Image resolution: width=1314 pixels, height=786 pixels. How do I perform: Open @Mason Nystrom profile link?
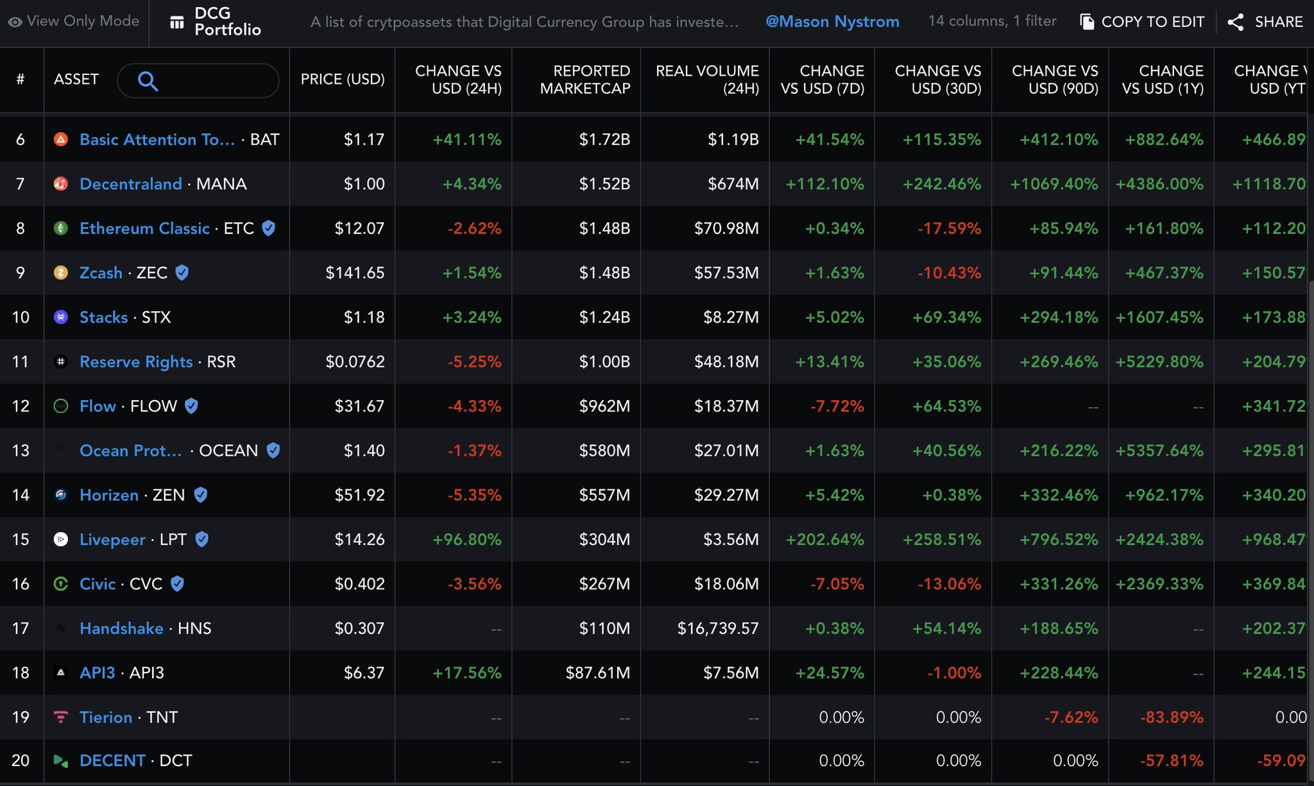pyautogui.click(x=832, y=22)
